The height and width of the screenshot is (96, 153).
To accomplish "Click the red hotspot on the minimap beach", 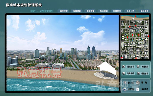I will [x=135, y=16].
